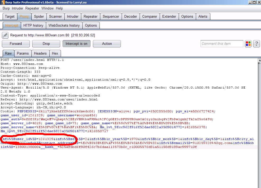Forward the intercepted request

click(x=16, y=44)
